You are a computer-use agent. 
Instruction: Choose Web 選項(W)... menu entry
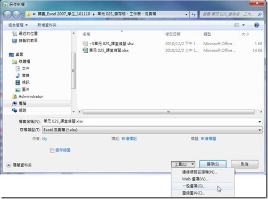point(203,179)
